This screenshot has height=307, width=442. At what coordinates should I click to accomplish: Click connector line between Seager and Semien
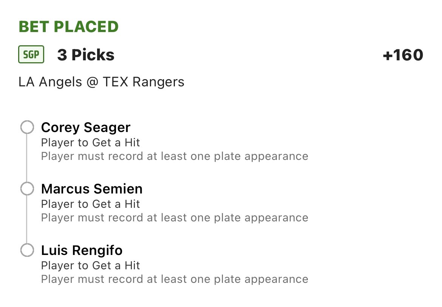(x=27, y=158)
